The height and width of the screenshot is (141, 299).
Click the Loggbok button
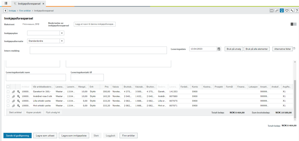(x=110, y=136)
